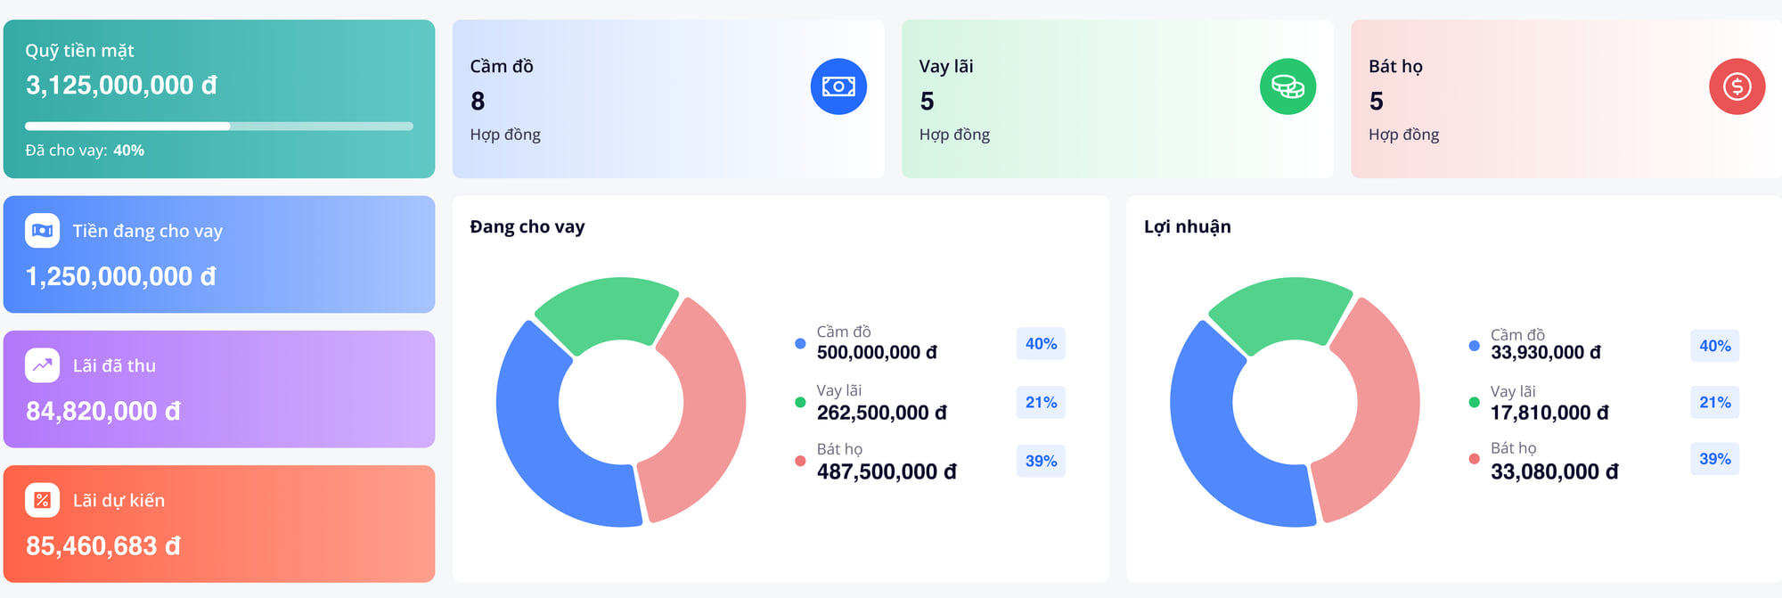Click the Lãi dự kiến 85,460,683 đ card
The image size is (1782, 598).
[x=219, y=524]
